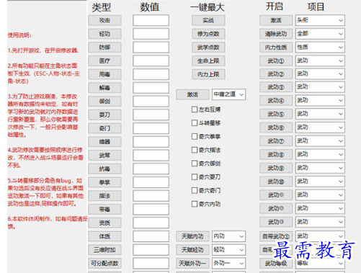Open the 内功 dropdown beside 天赋内功

pos(228,236)
